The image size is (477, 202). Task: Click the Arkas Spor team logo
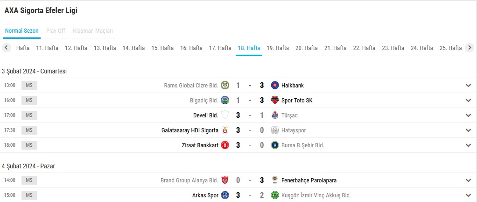225,195
